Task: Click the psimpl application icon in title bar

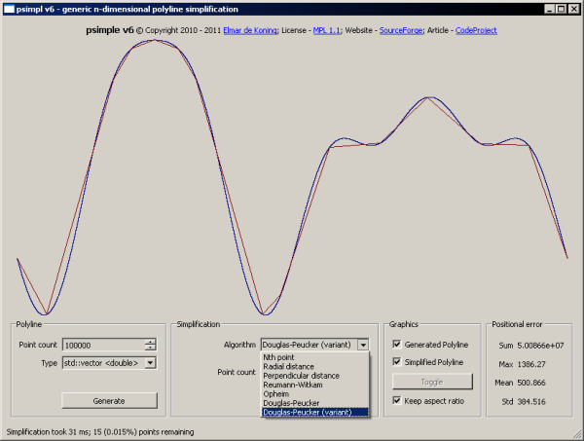Action: [9, 9]
